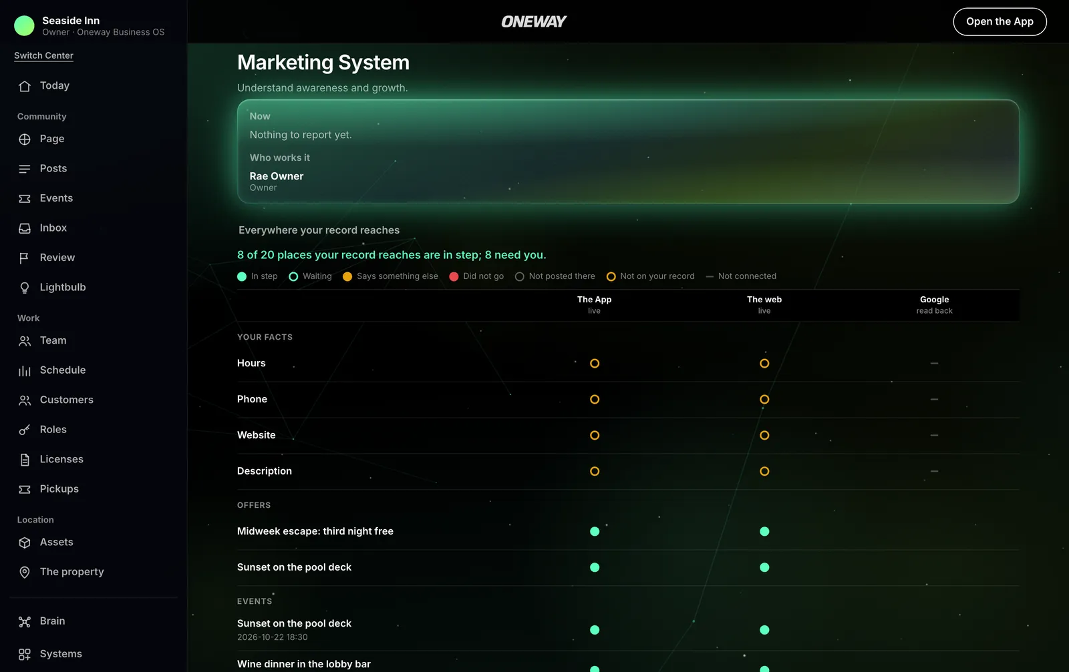Open the Schedule bars icon

pos(25,370)
